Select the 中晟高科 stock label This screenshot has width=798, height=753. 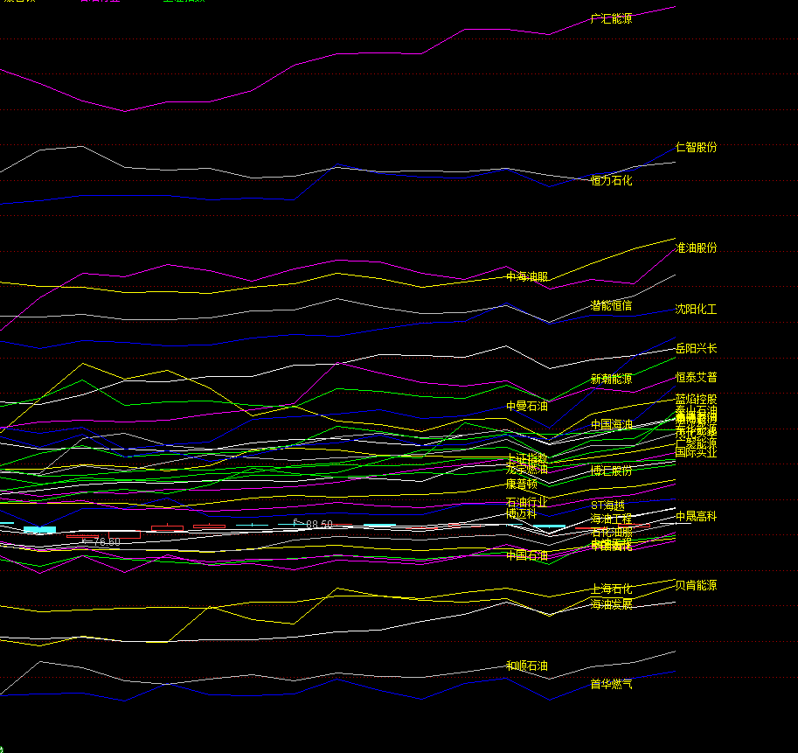point(696,516)
